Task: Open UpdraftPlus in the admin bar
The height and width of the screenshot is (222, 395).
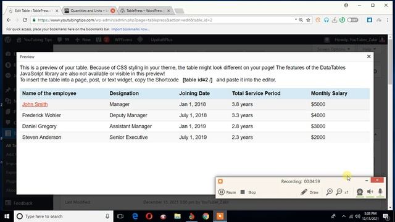Action: (162, 39)
